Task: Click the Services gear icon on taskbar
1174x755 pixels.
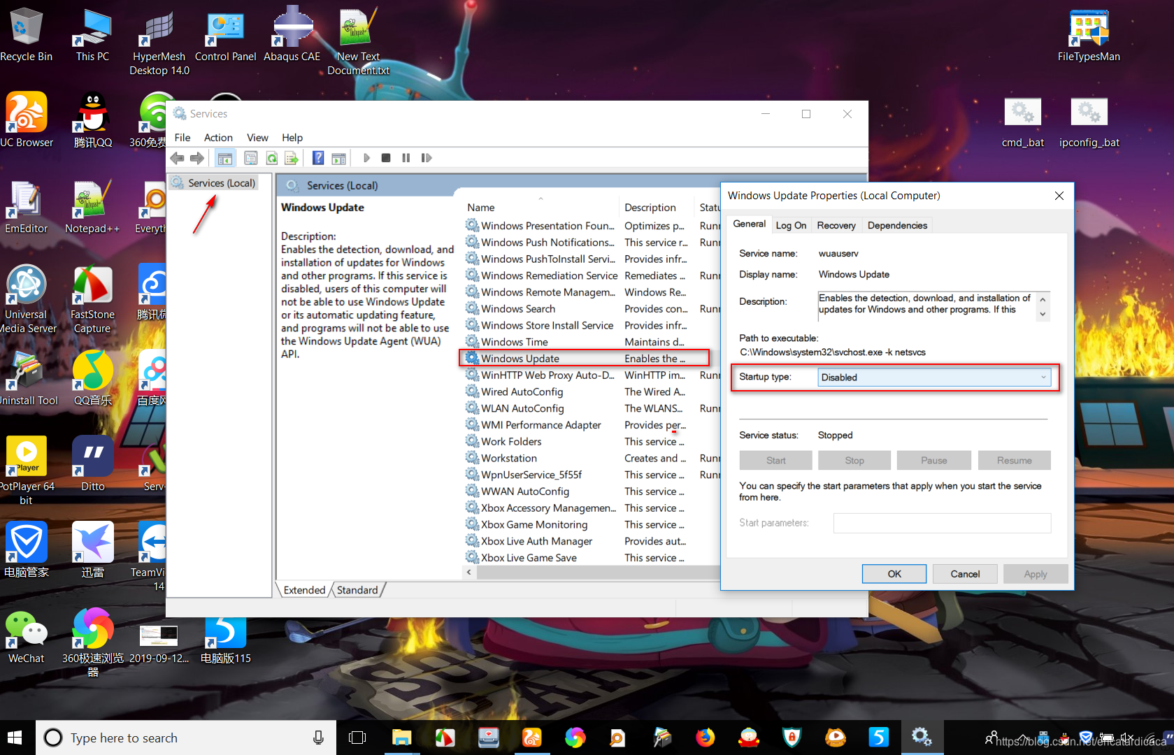Action: 922,738
